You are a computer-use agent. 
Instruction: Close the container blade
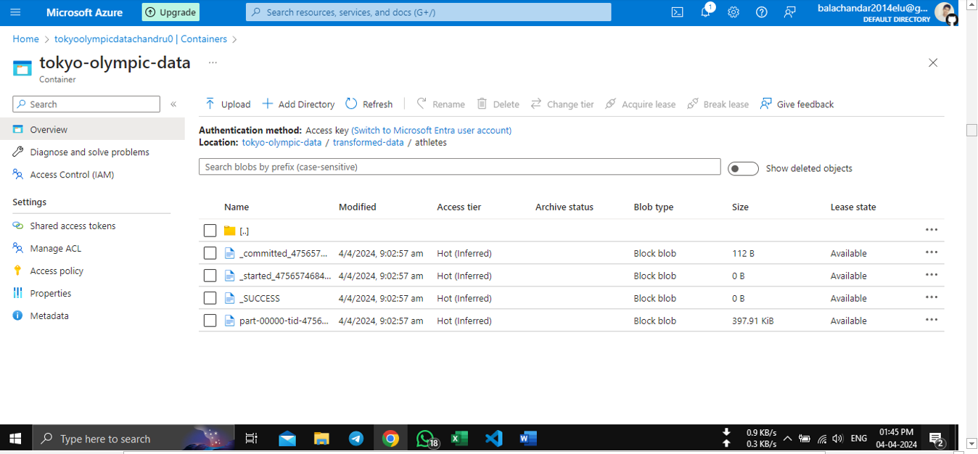[x=933, y=63]
